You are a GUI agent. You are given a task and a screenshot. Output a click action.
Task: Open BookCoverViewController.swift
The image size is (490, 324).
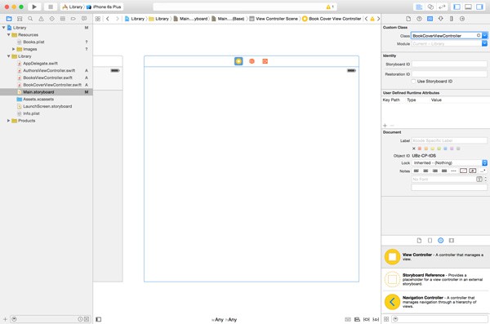pos(52,85)
